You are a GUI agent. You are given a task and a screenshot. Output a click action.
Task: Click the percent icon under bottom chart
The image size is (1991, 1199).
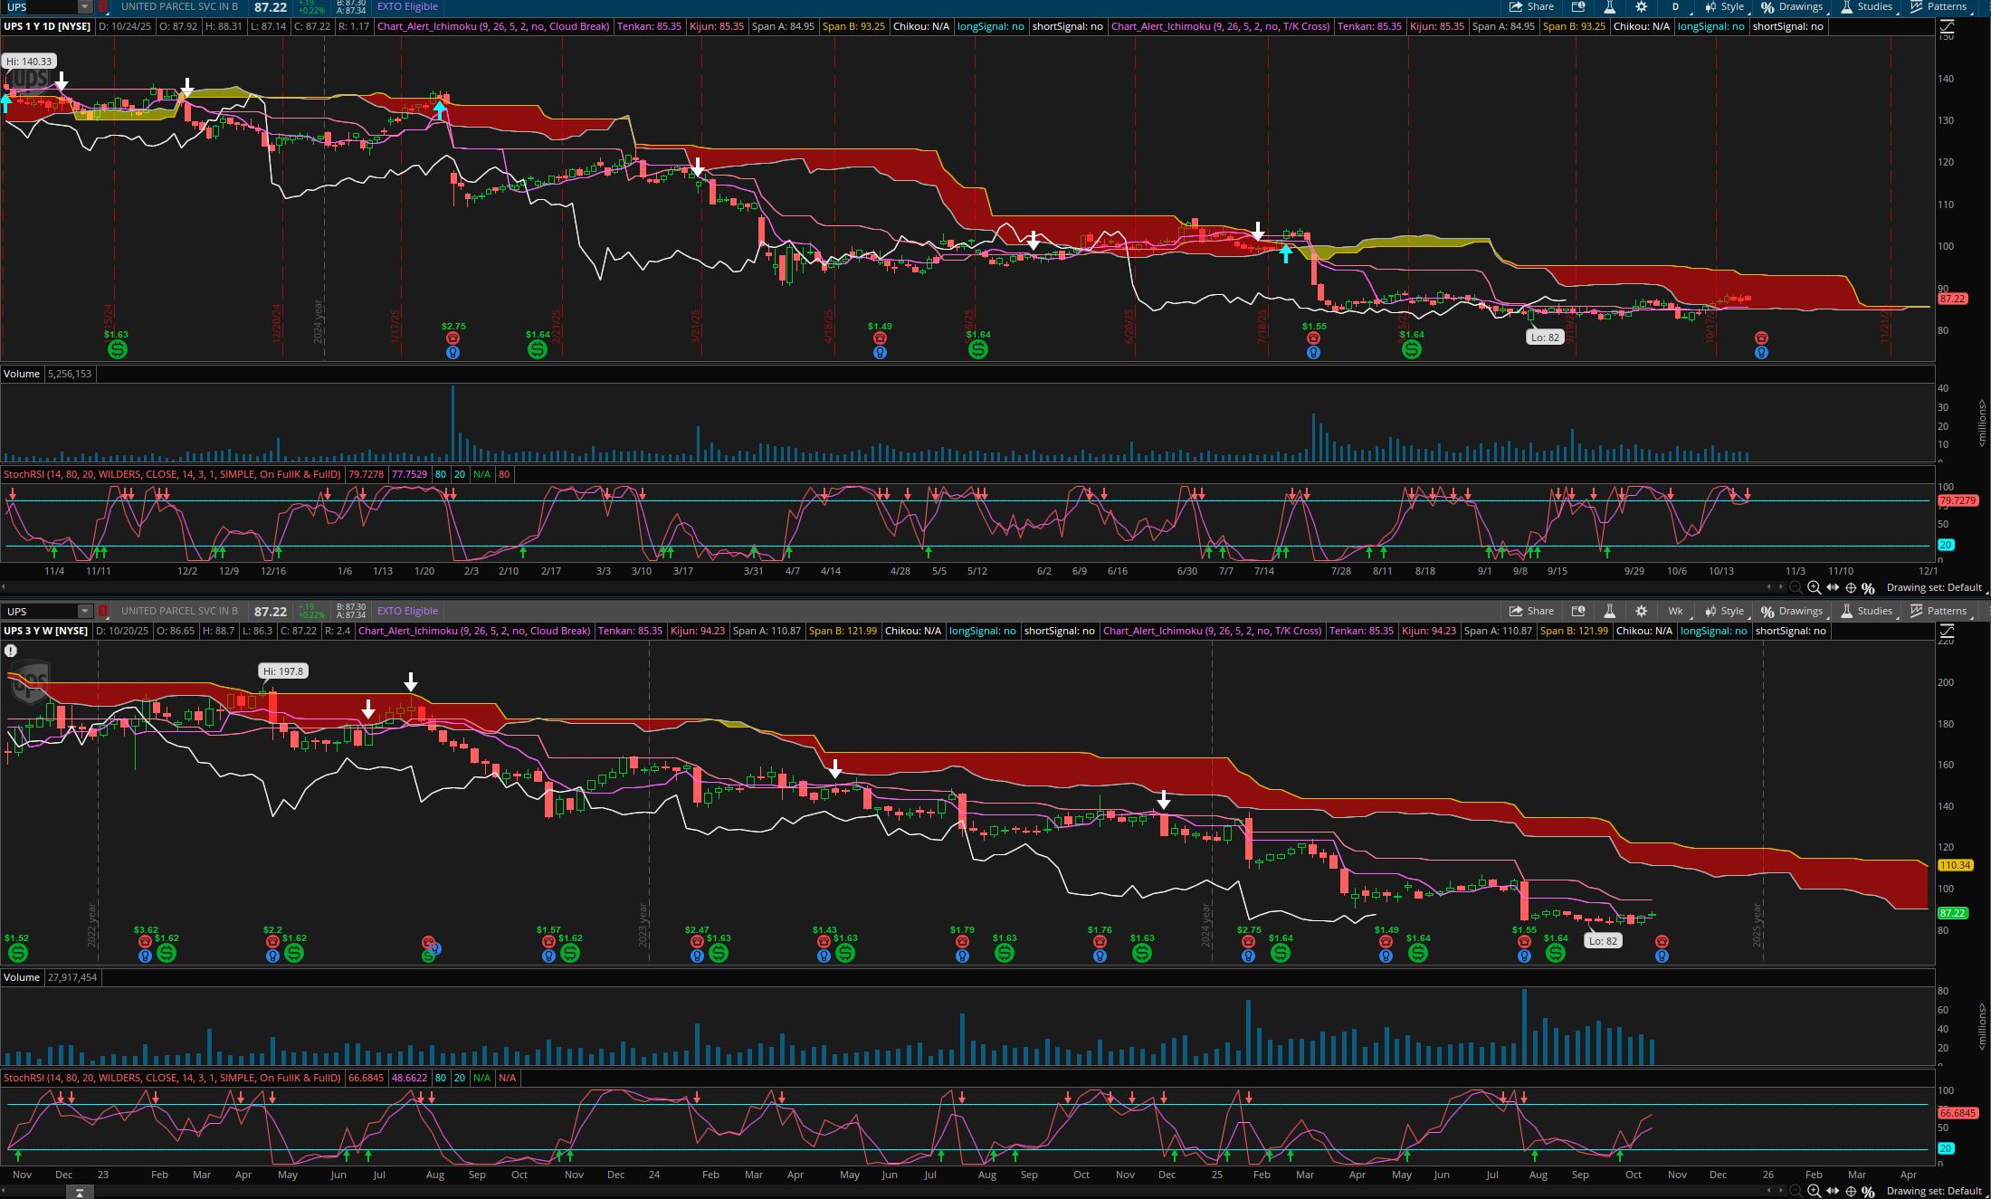pos(1868,1191)
